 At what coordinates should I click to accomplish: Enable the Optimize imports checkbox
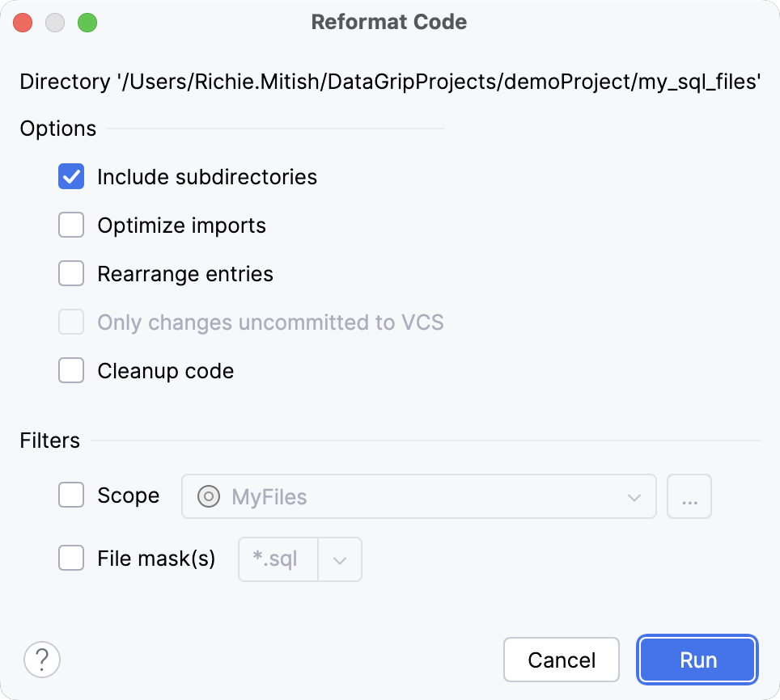pos(71,225)
